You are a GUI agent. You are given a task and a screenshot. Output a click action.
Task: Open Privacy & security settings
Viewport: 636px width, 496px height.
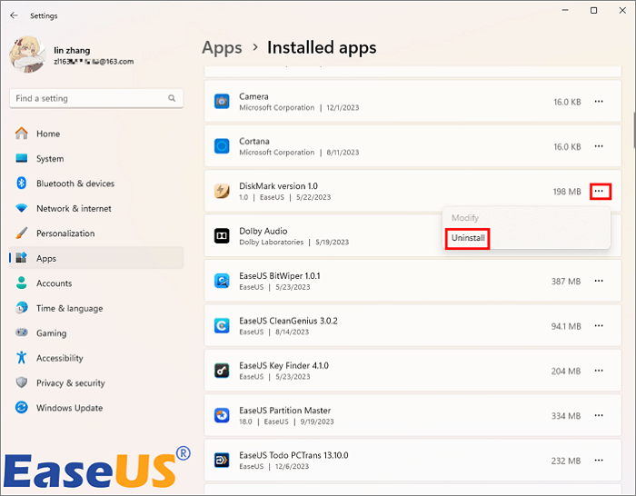(x=96, y=382)
